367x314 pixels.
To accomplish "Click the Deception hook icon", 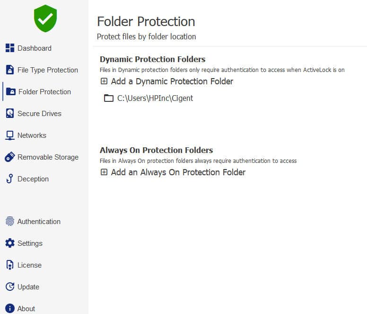I will point(10,179).
